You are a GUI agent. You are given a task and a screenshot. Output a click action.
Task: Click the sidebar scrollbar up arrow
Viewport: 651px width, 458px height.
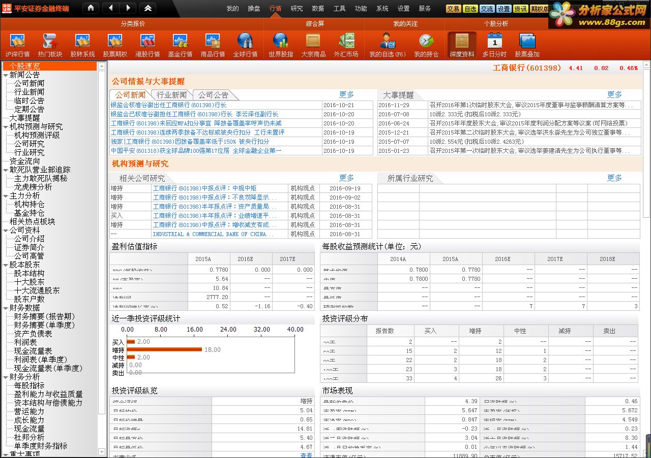coord(102,66)
